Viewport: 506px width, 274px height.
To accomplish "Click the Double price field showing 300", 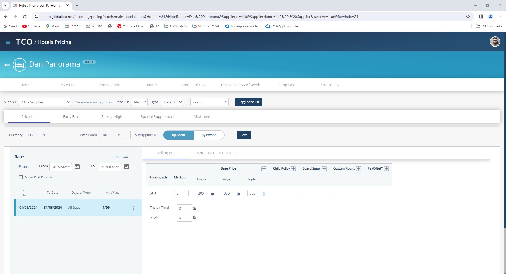I will click(x=203, y=193).
